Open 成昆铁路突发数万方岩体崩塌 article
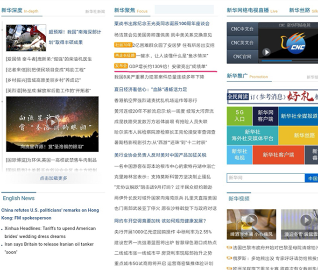 click(x=161, y=121)
